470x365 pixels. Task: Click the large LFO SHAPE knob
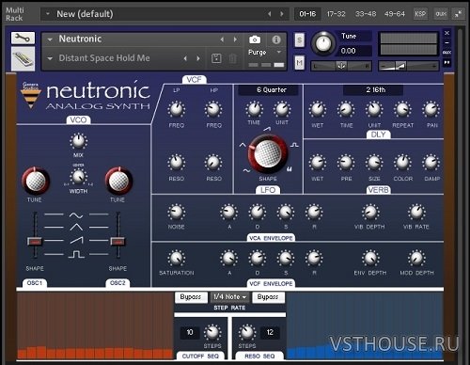[267, 153]
